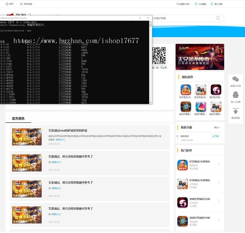
Task: Open QQ customer service link
Action: pos(201,4)
